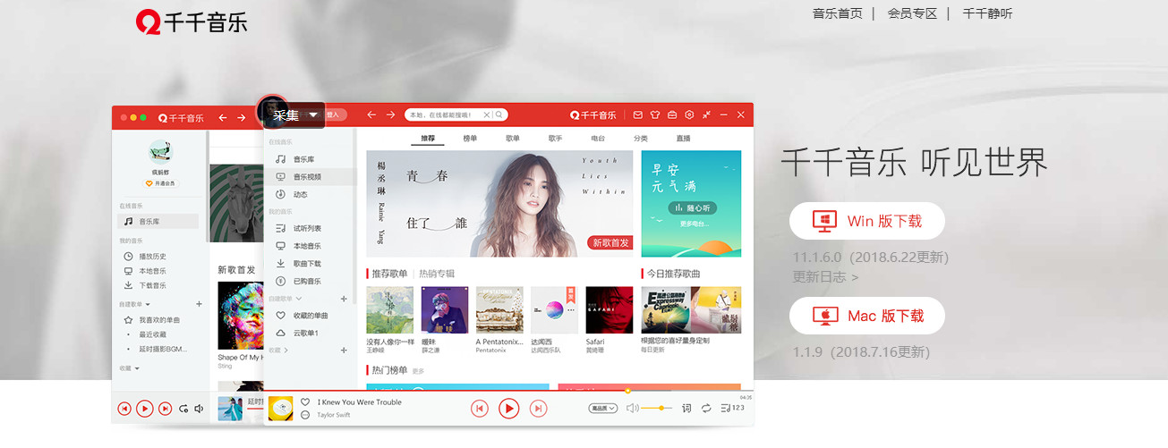Open the dropdown arrow beside 采集

[x=313, y=114]
